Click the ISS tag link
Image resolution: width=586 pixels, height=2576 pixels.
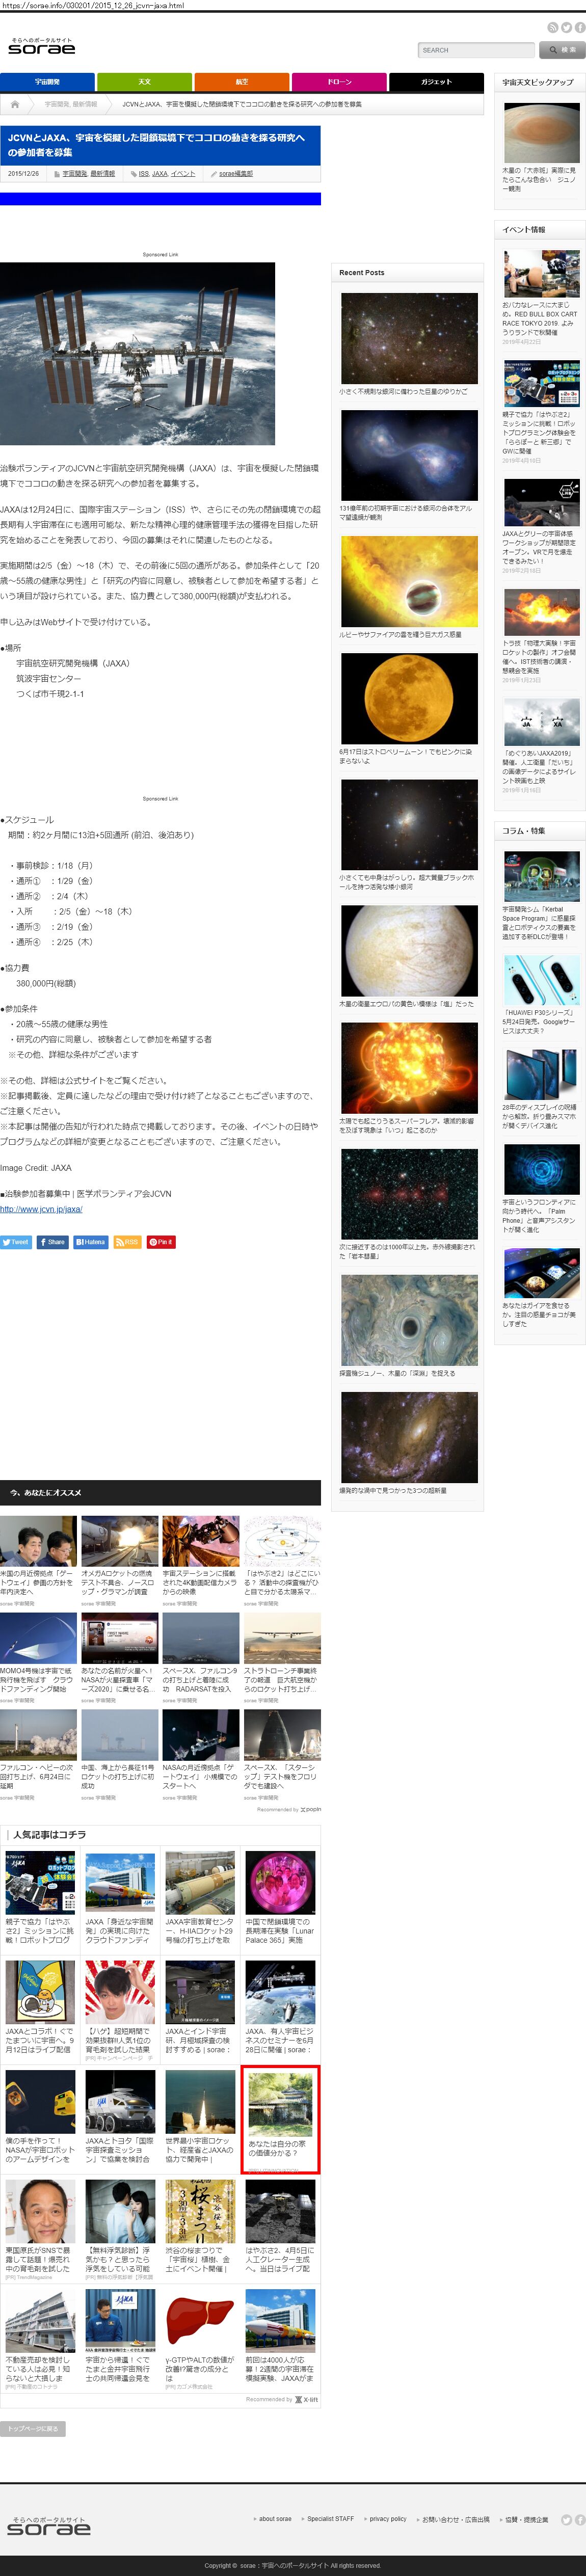click(x=143, y=173)
